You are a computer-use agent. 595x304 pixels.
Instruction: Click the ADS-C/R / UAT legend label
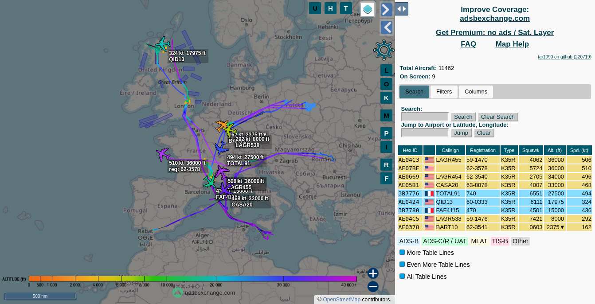pos(445,241)
